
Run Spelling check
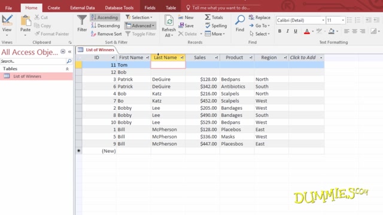216,26
